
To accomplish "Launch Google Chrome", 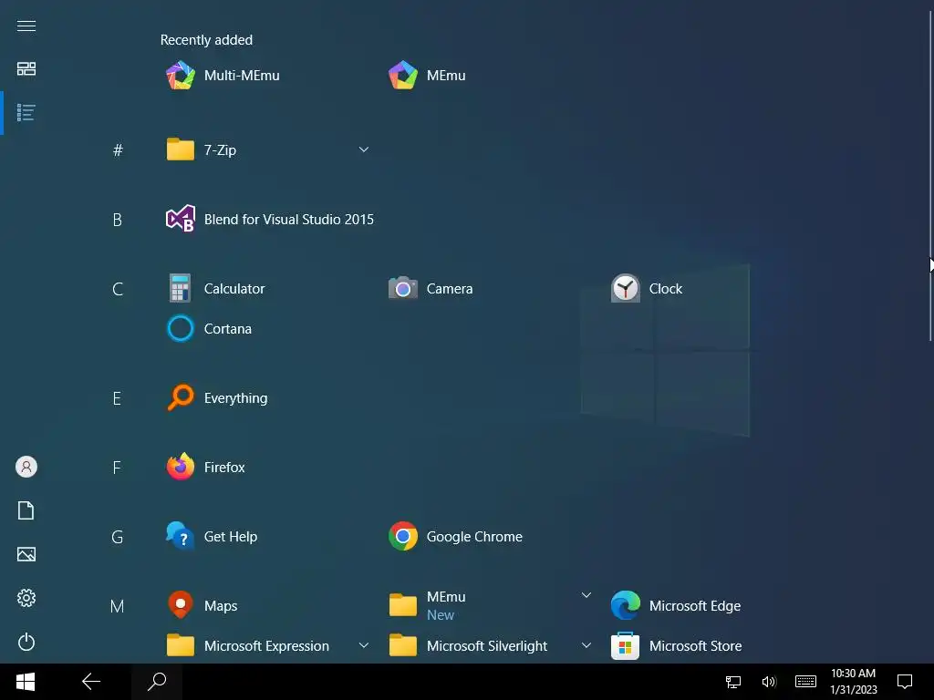I will pyautogui.click(x=456, y=536).
